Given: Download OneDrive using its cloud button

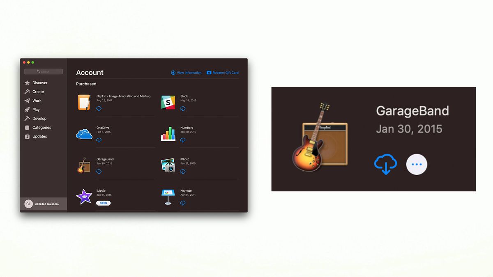Looking at the screenshot, I should (99, 140).
